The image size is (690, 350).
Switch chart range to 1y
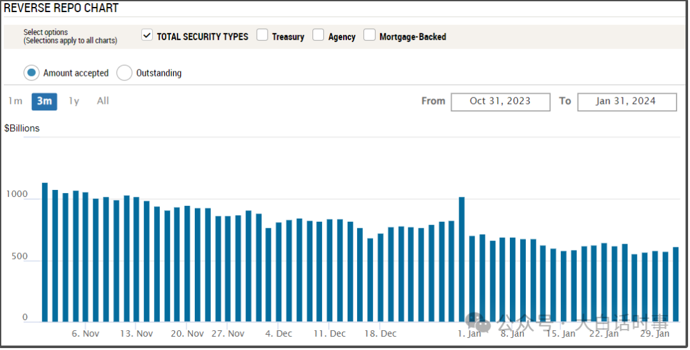click(74, 101)
